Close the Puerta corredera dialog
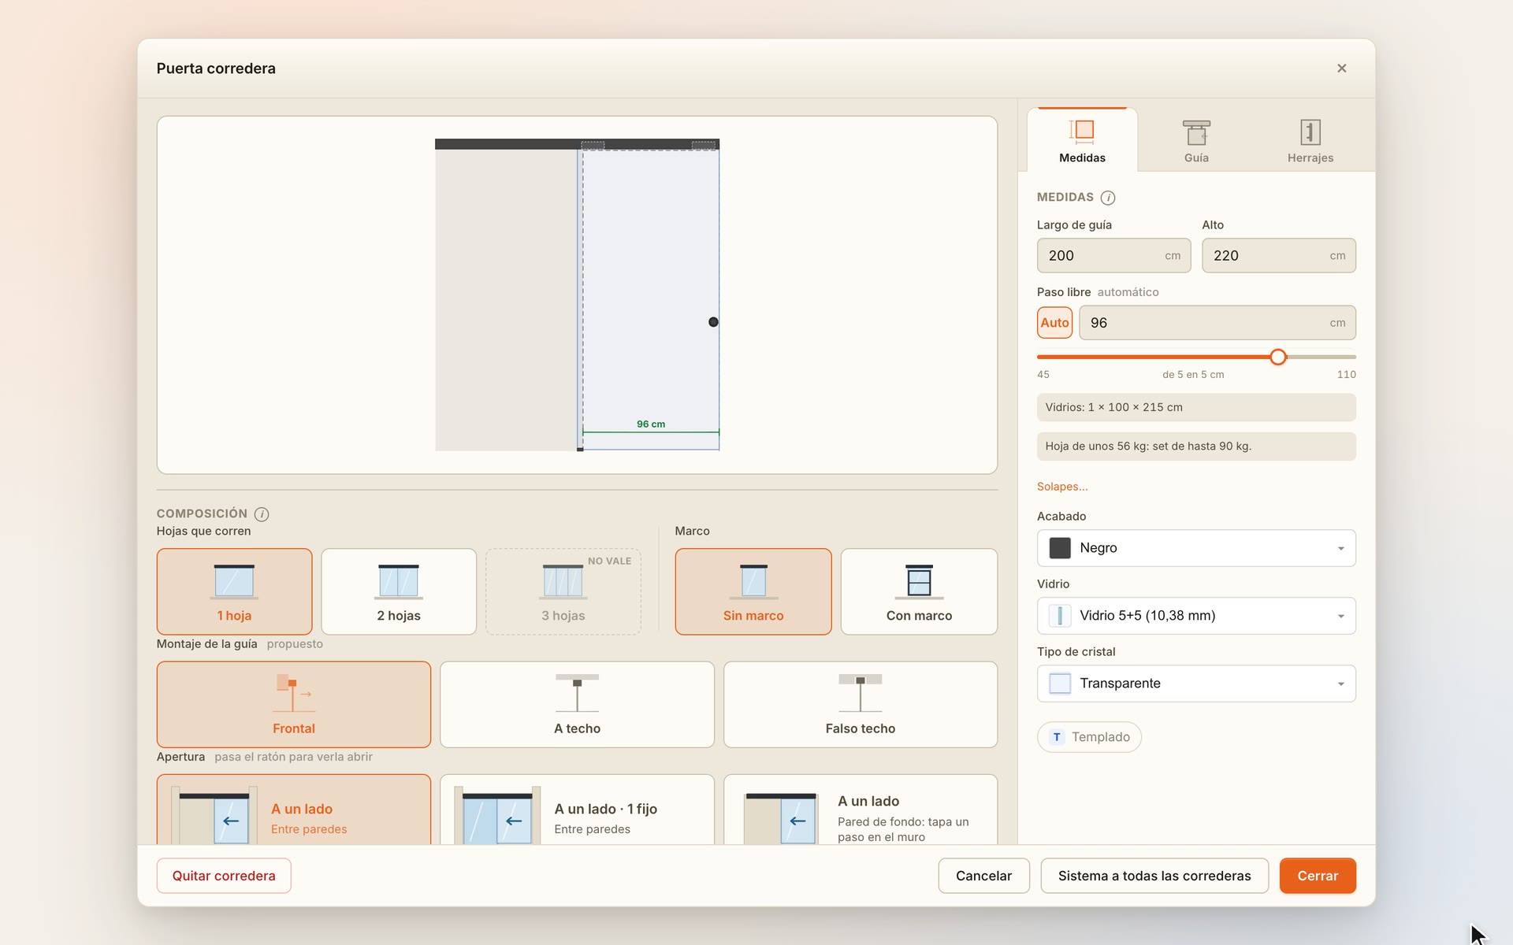1513x945 pixels. point(1341,69)
